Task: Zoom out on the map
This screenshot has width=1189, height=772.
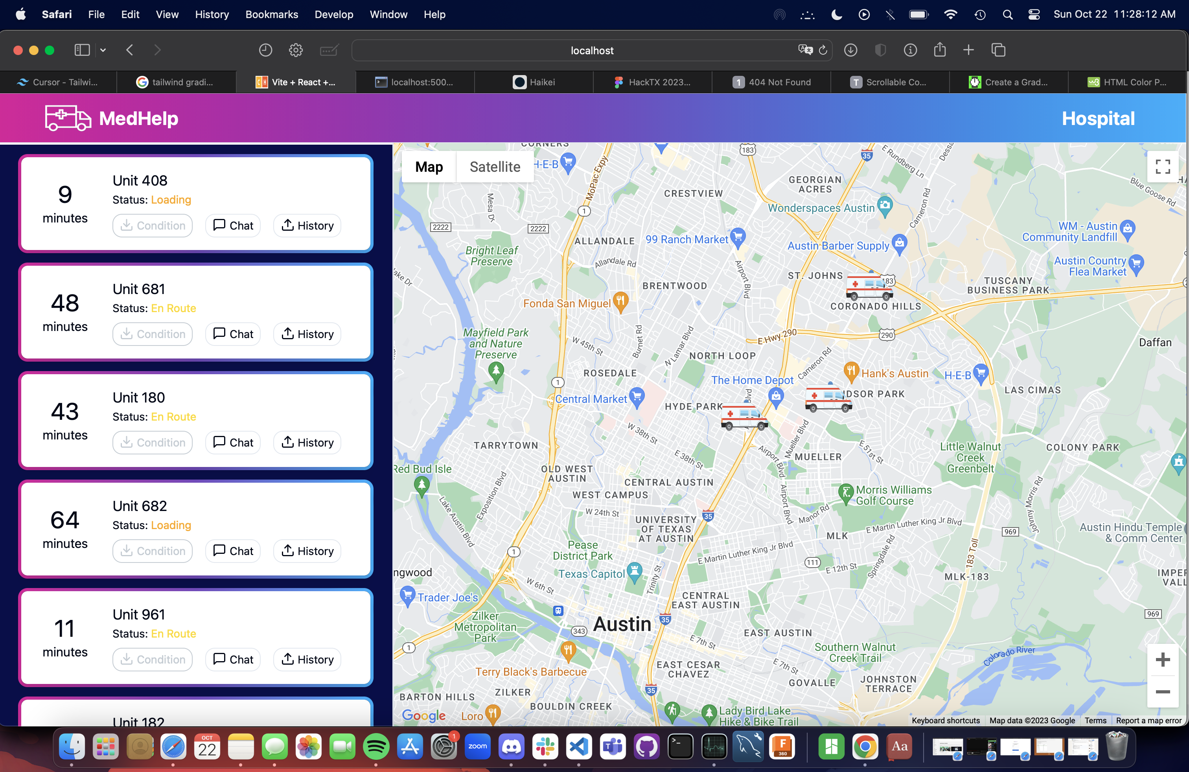Action: pyautogui.click(x=1163, y=691)
